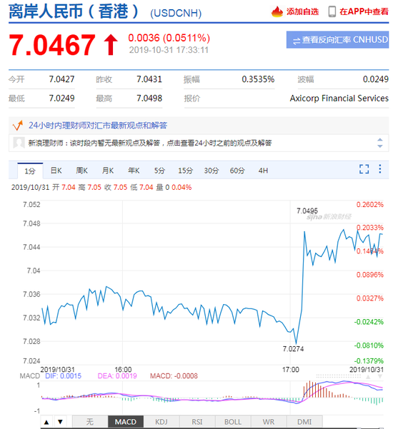Click 最低 value 7.0249
The image size is (393, 429).
click(61, 98)
